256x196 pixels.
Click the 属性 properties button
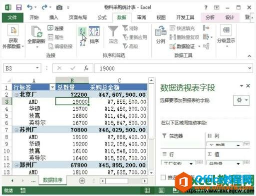55,37
